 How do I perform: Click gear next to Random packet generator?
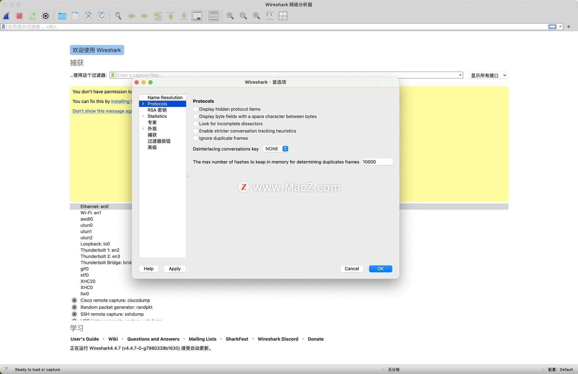coord(74,307)
